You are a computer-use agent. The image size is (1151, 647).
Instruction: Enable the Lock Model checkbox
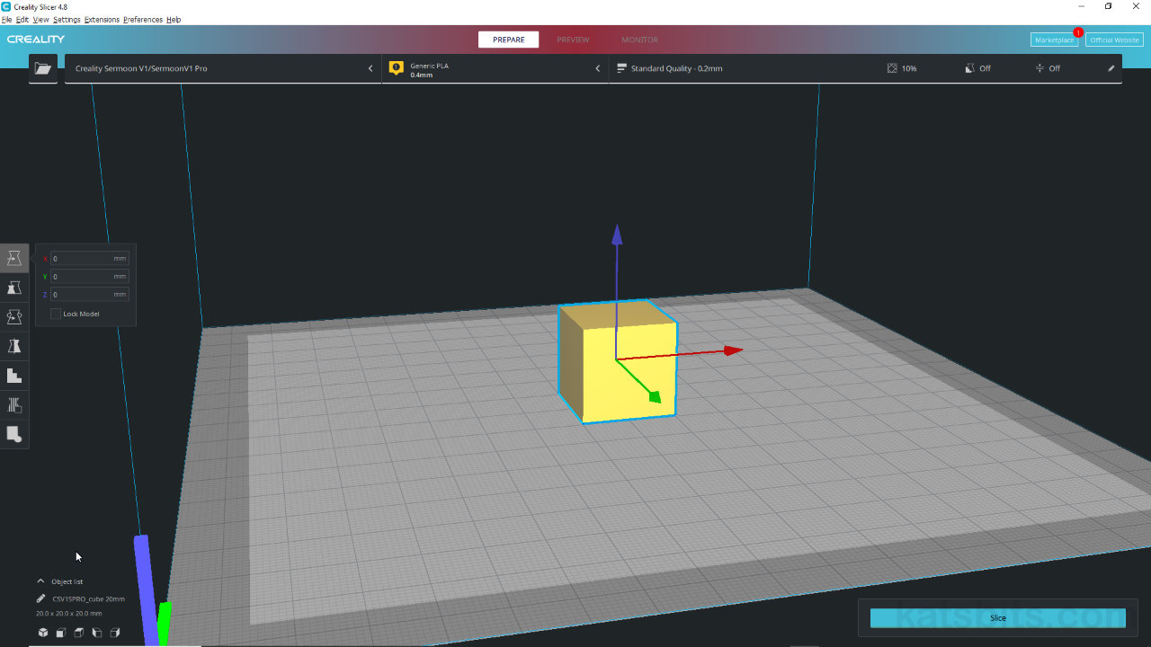click(56, 314)
